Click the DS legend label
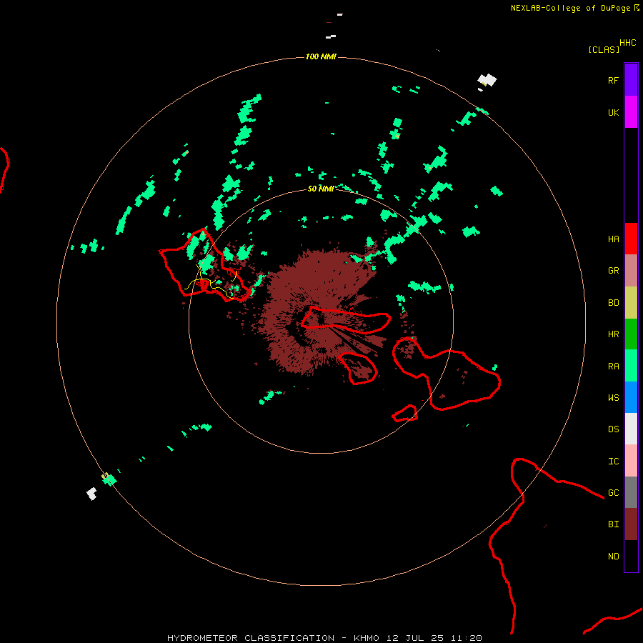Viewport: 643px width, 643px height. point(614,429)
